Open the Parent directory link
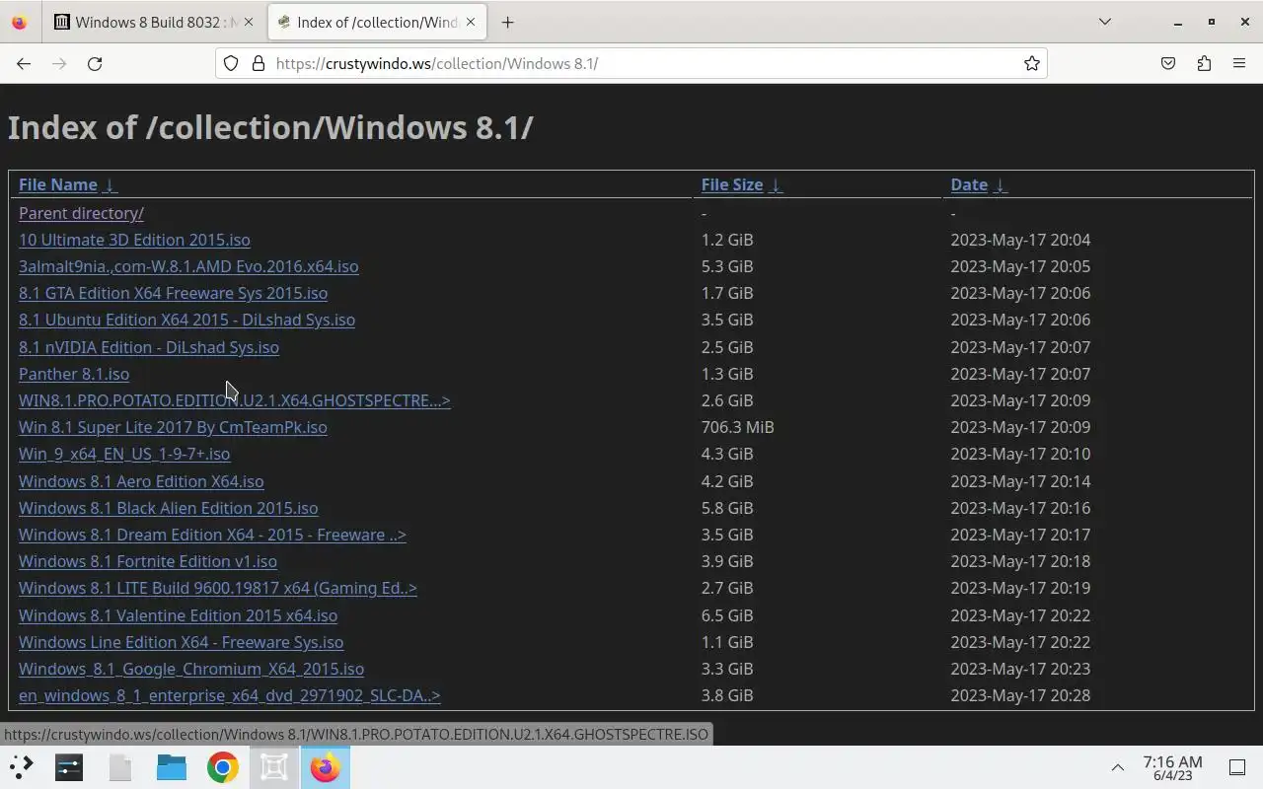 [x=81, y=213]
